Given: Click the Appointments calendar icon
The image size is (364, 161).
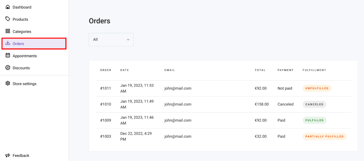Looking at the screenshot, I should (x=8, y=56).
